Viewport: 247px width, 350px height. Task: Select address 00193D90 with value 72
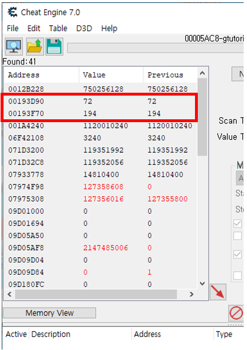coord(101,101)
